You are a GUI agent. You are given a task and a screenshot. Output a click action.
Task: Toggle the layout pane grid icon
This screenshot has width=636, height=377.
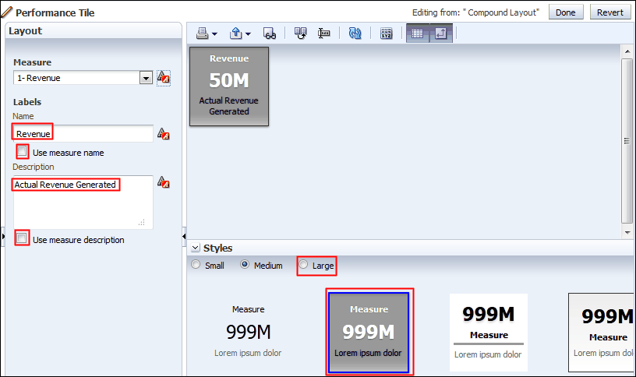418,33
